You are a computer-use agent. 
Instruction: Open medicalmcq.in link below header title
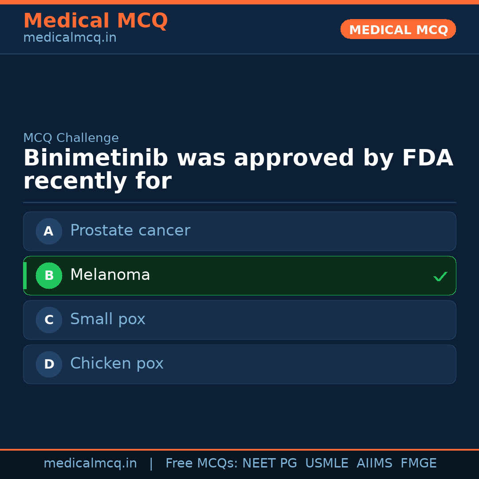(x=70, y=38)
